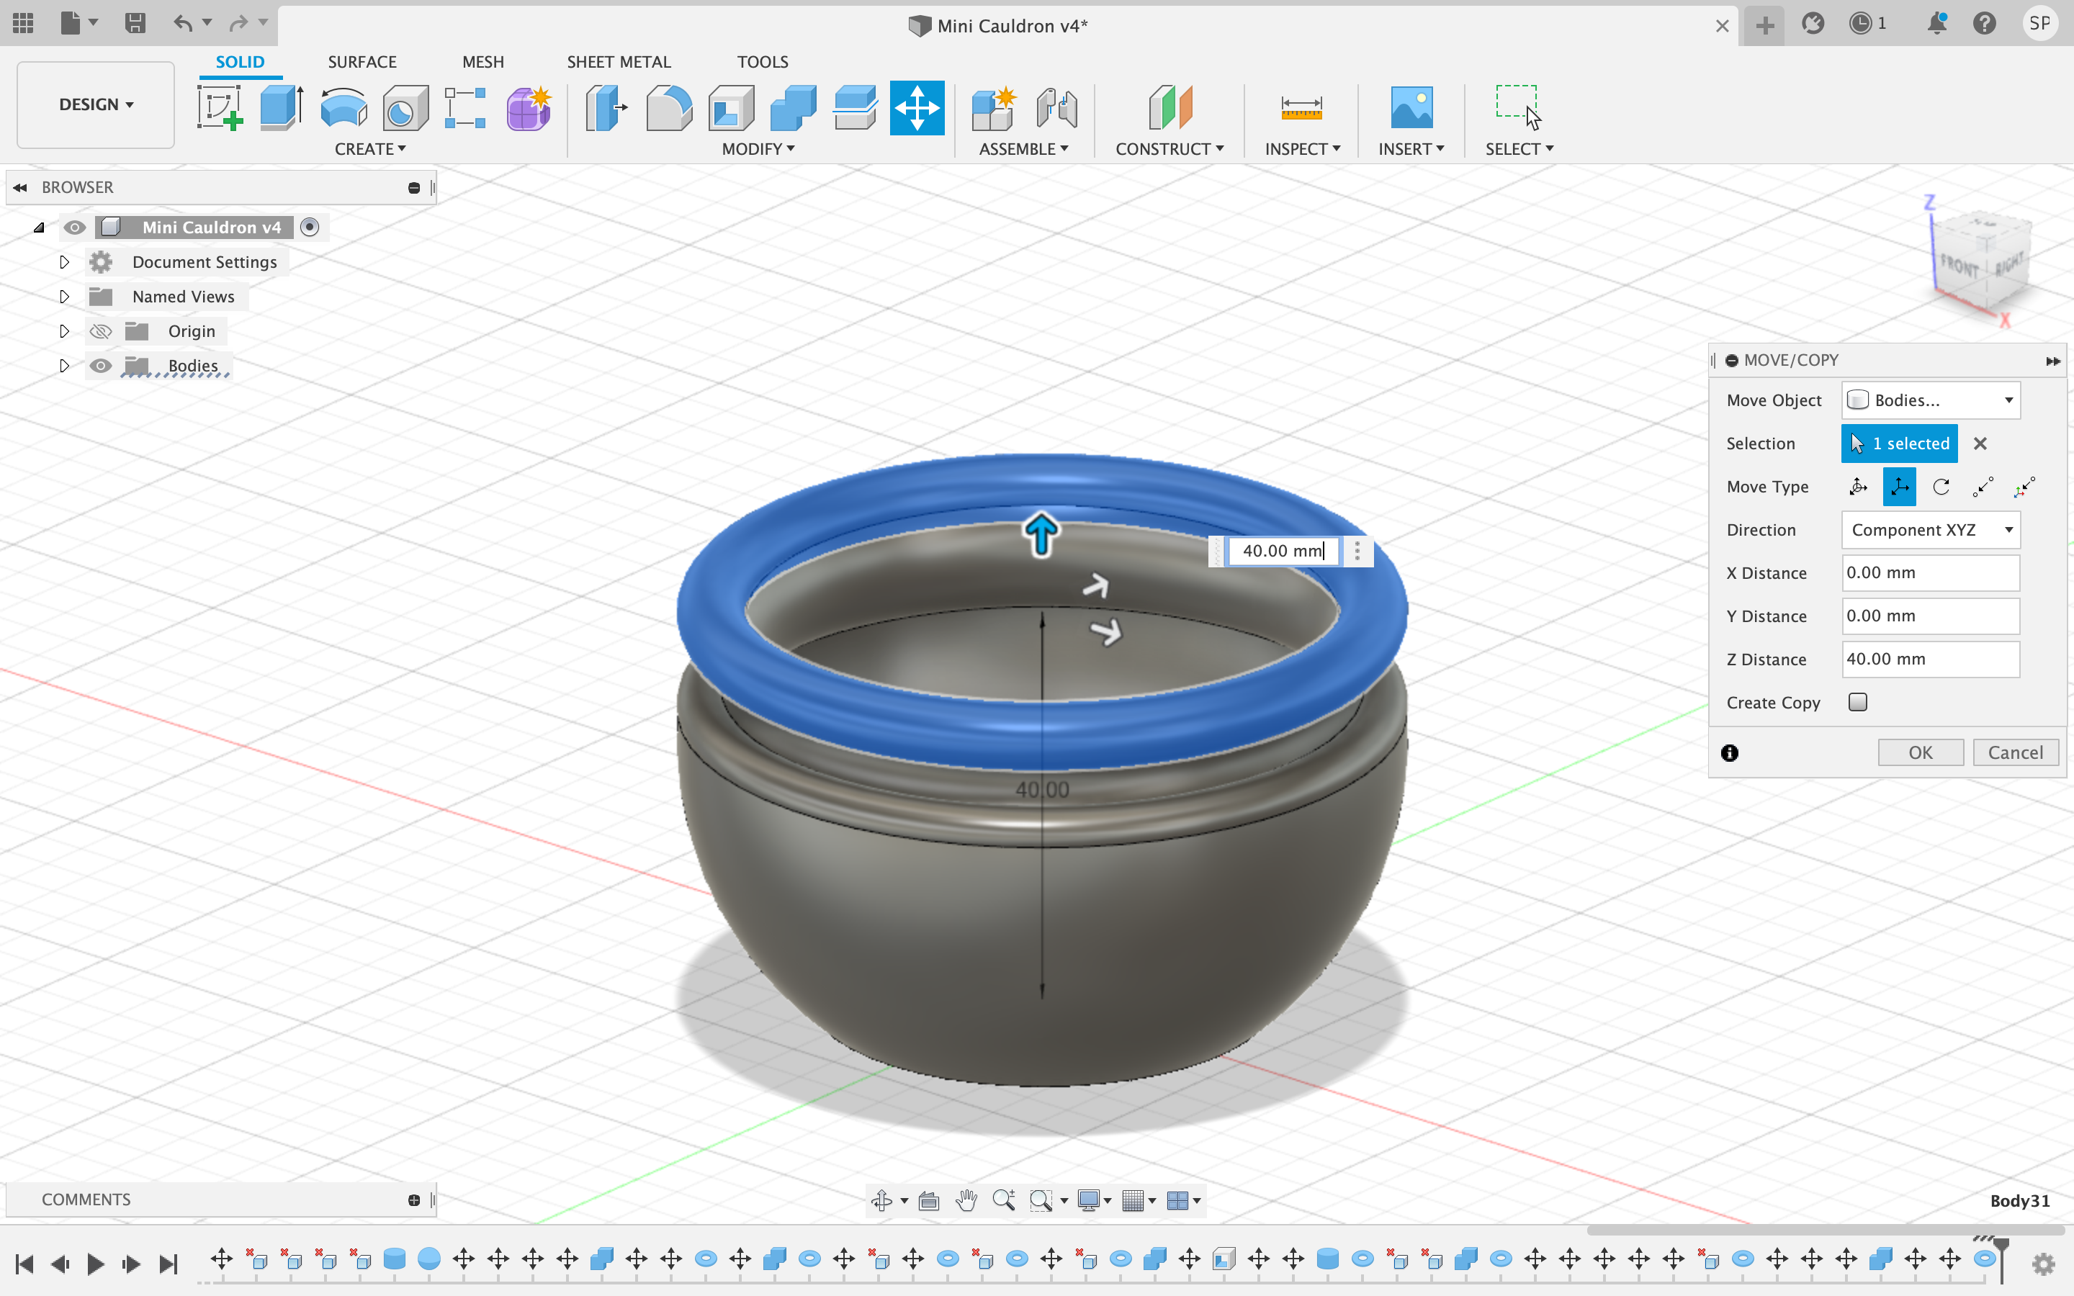Show the hidden Origin folder
Image resolution: width=2074 pixels, height=1296 pixels.
pyautogui.click(x=100, y=332)
